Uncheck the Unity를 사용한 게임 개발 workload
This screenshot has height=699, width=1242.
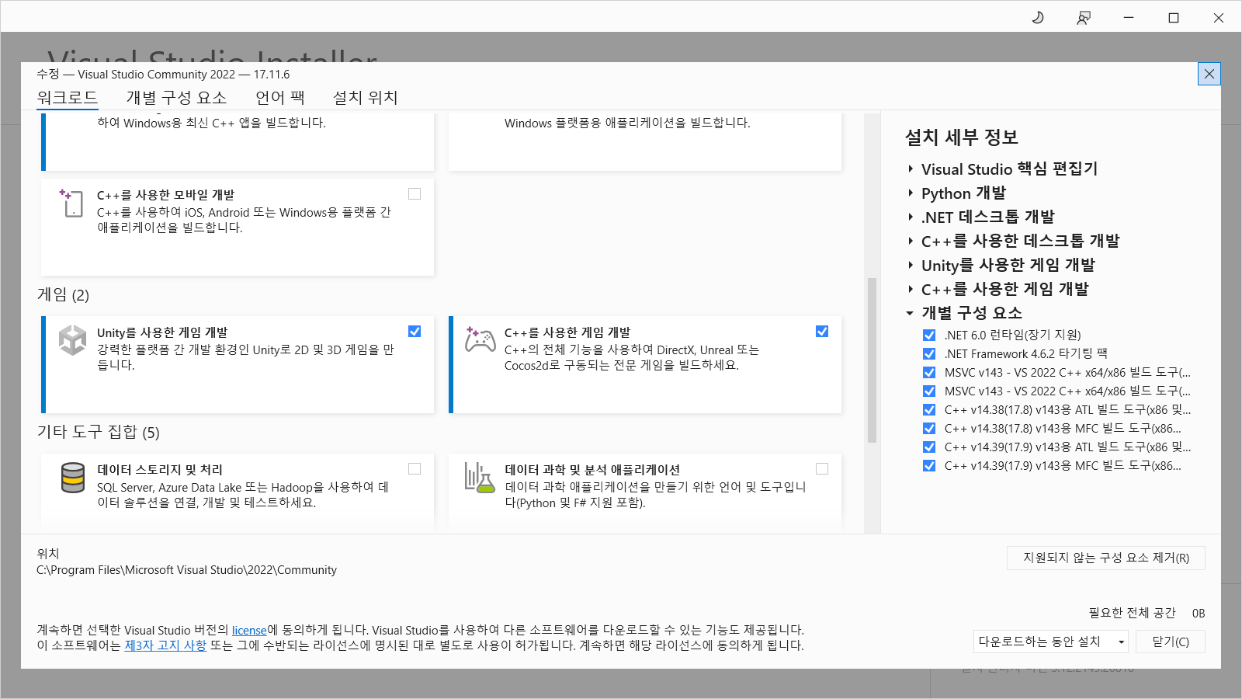tap(415, 332)
